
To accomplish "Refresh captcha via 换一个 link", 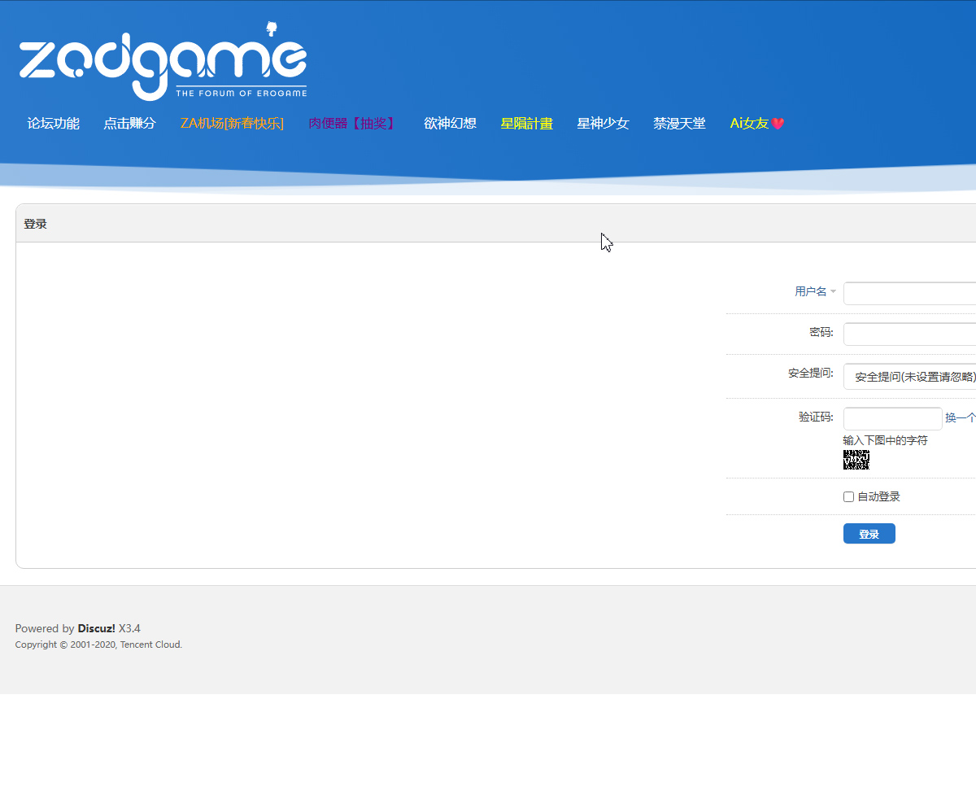I will 960,418.
